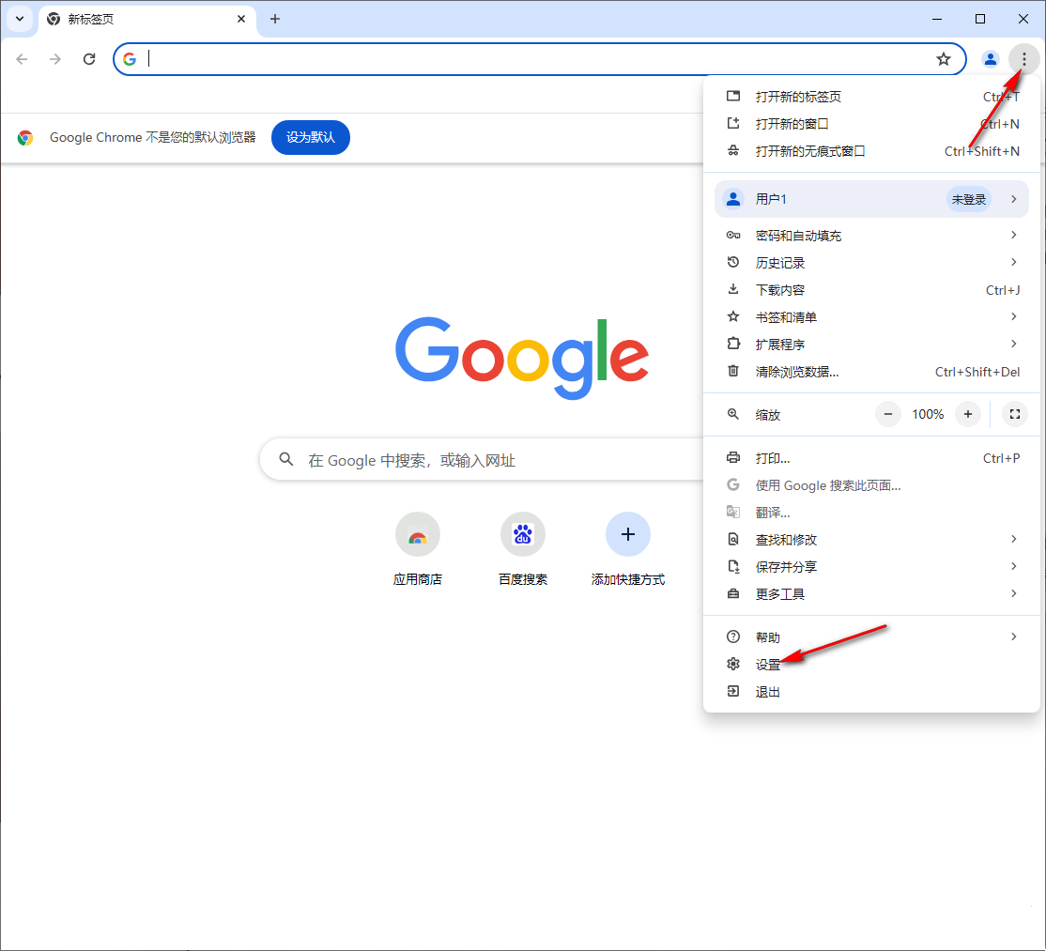
Task: Close the 新标签页 tab
Action: click(240, 19)
